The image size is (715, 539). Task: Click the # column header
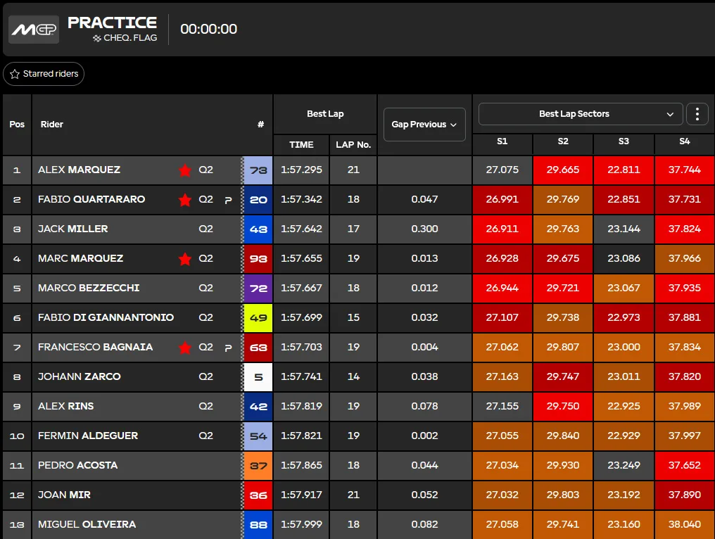(260, 125)
